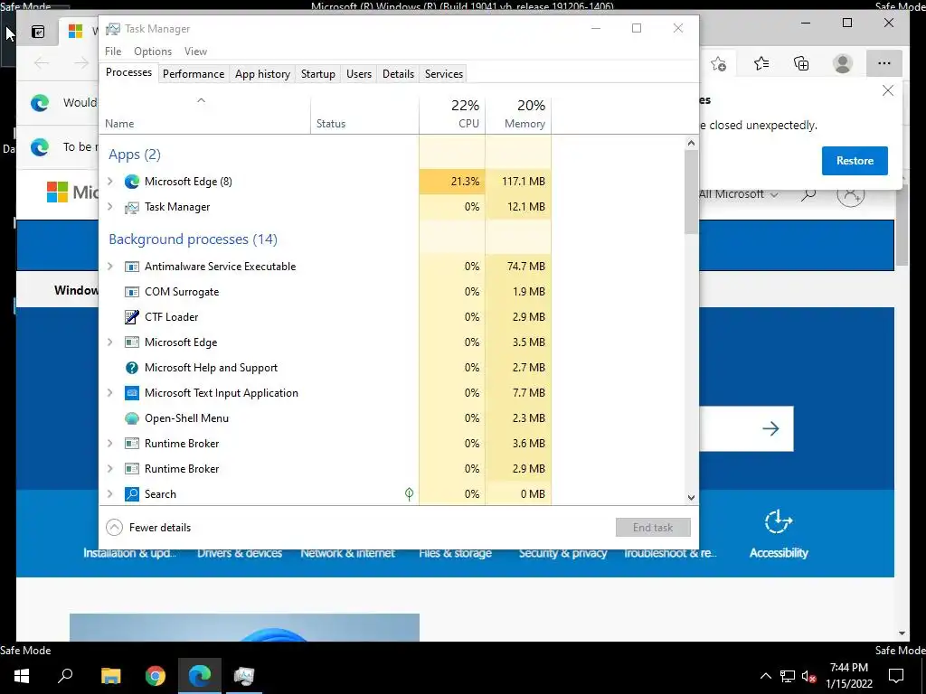The width and height of the screenshot is (926, 694).
Task: Sort by Memory column header
Action: pos(518,115)
